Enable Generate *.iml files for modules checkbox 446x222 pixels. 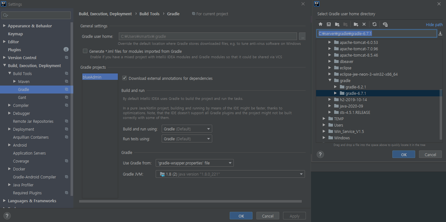click(x=85, y=51)
